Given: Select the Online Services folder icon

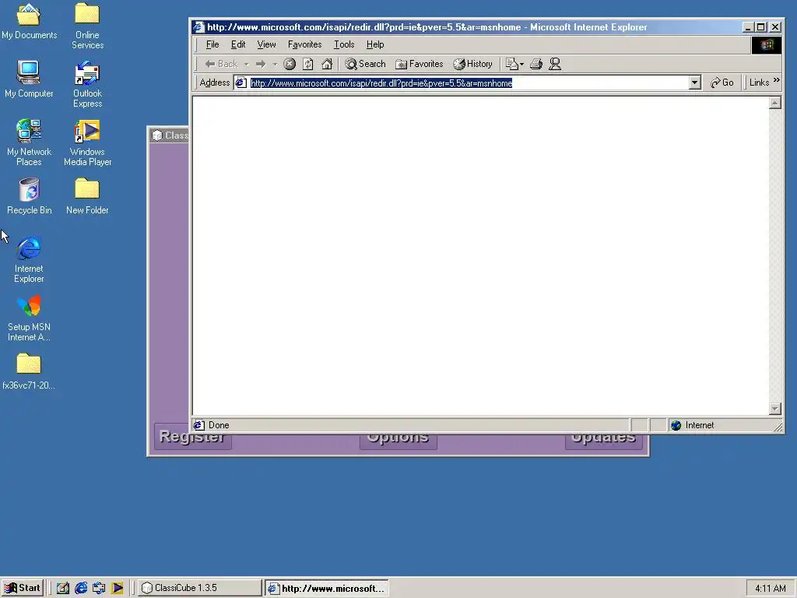Looking at the screenshot, I should click(87, 26).
